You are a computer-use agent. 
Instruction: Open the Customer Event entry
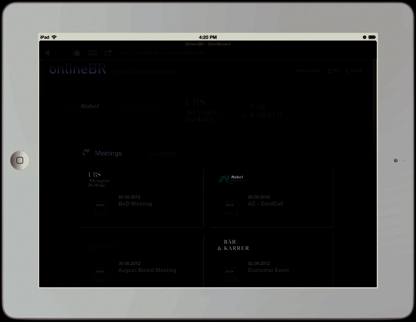268,270
